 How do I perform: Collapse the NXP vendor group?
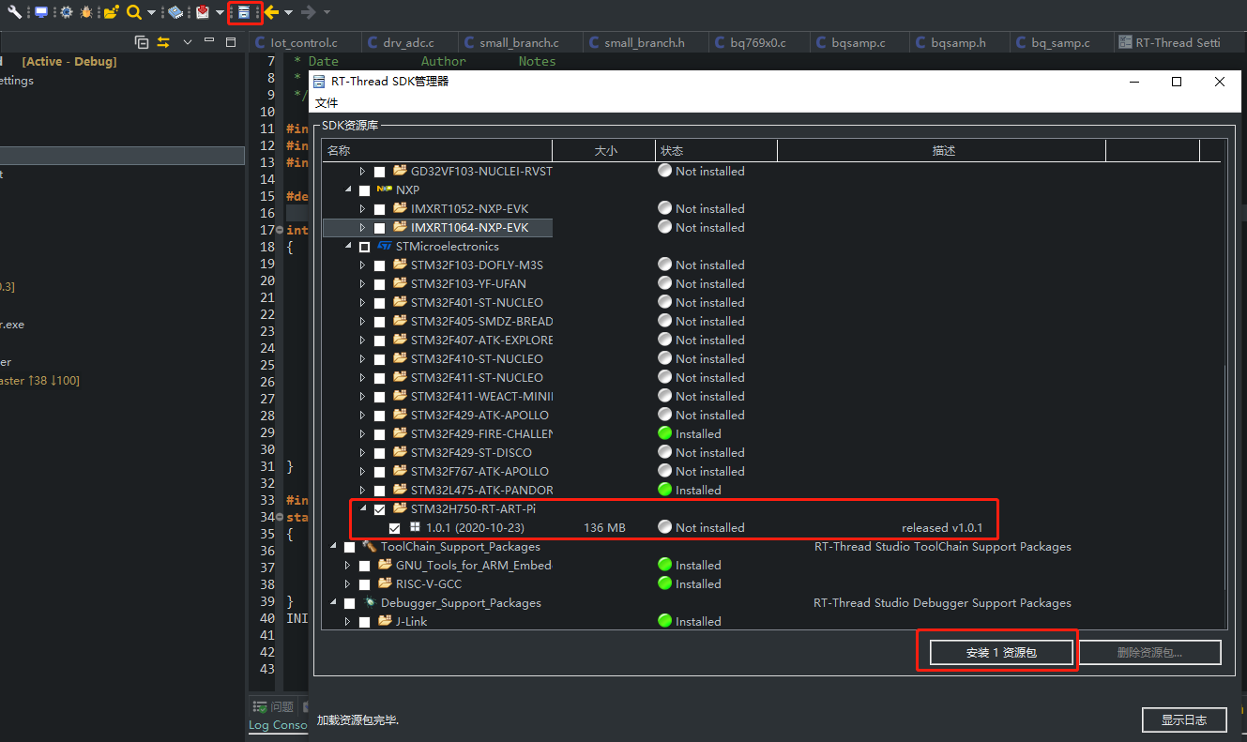click(x=349, y=190)
